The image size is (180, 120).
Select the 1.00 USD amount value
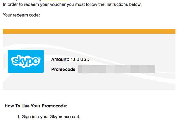[x=80, y=59]
